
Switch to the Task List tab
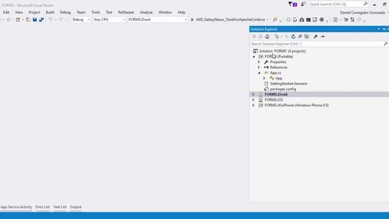click(x=60, y=207)
